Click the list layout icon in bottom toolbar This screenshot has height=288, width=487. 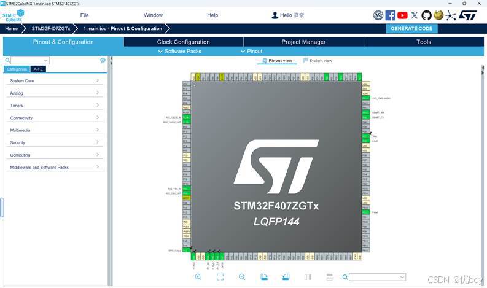point(330,277)
